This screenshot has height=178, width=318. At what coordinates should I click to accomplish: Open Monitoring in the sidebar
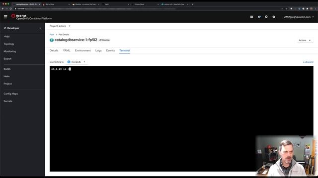click(10, 51)
